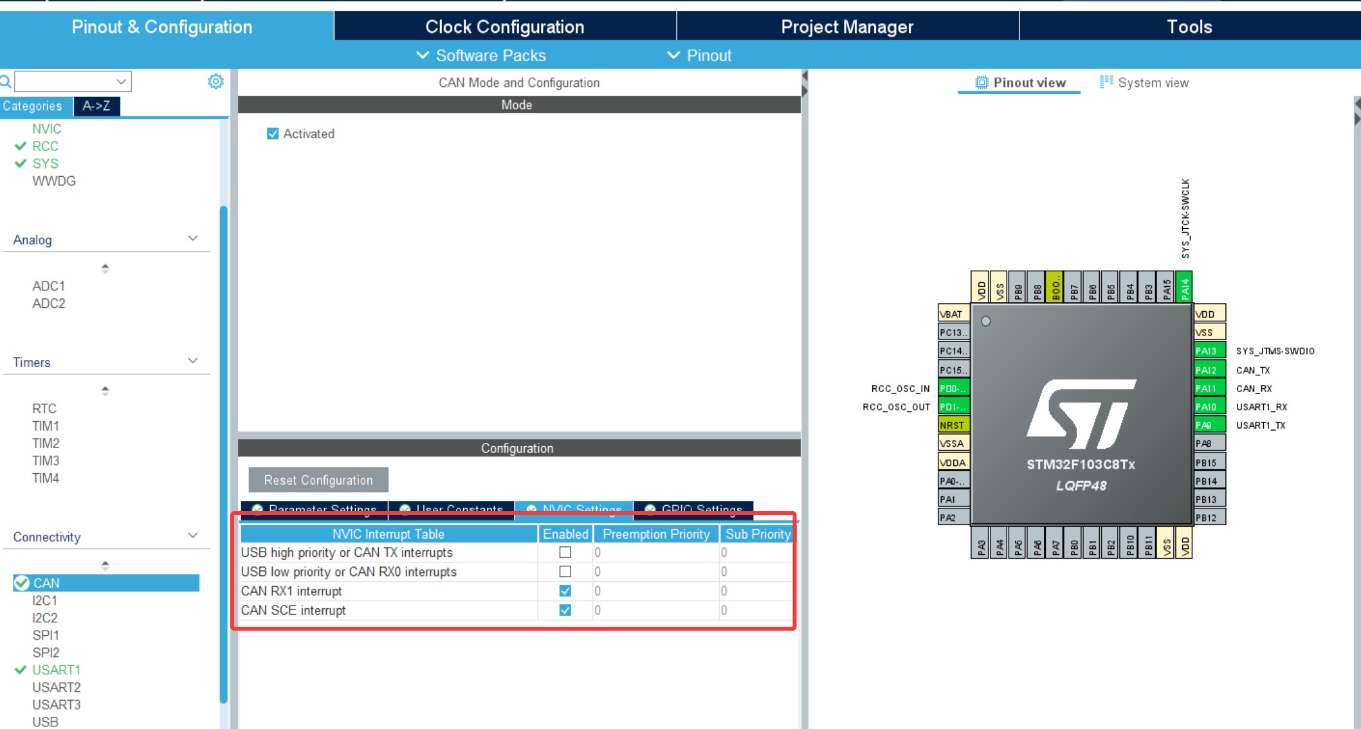Click the VBAT pin

(954, 314)
